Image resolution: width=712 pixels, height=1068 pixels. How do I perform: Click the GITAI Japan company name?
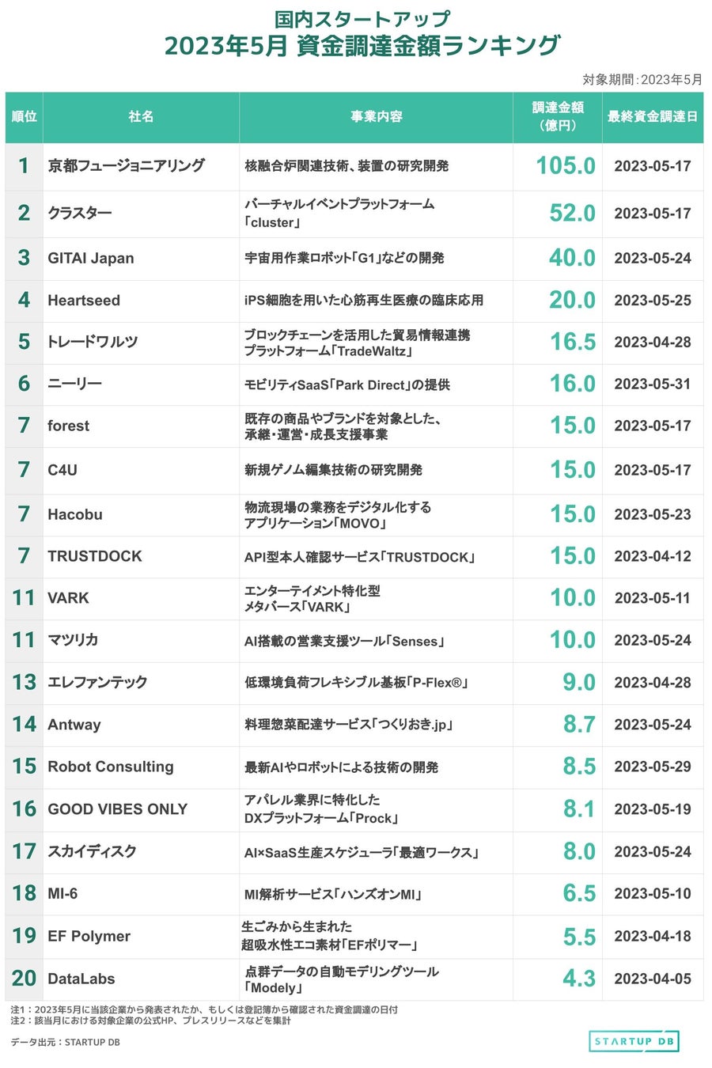point(91,258)
